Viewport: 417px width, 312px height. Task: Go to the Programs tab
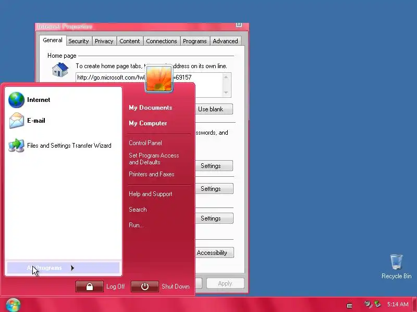pos(194,41)
